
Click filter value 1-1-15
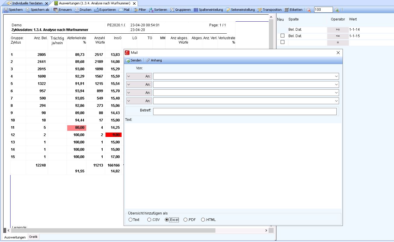pyautogui.click(x=355, y=36)
